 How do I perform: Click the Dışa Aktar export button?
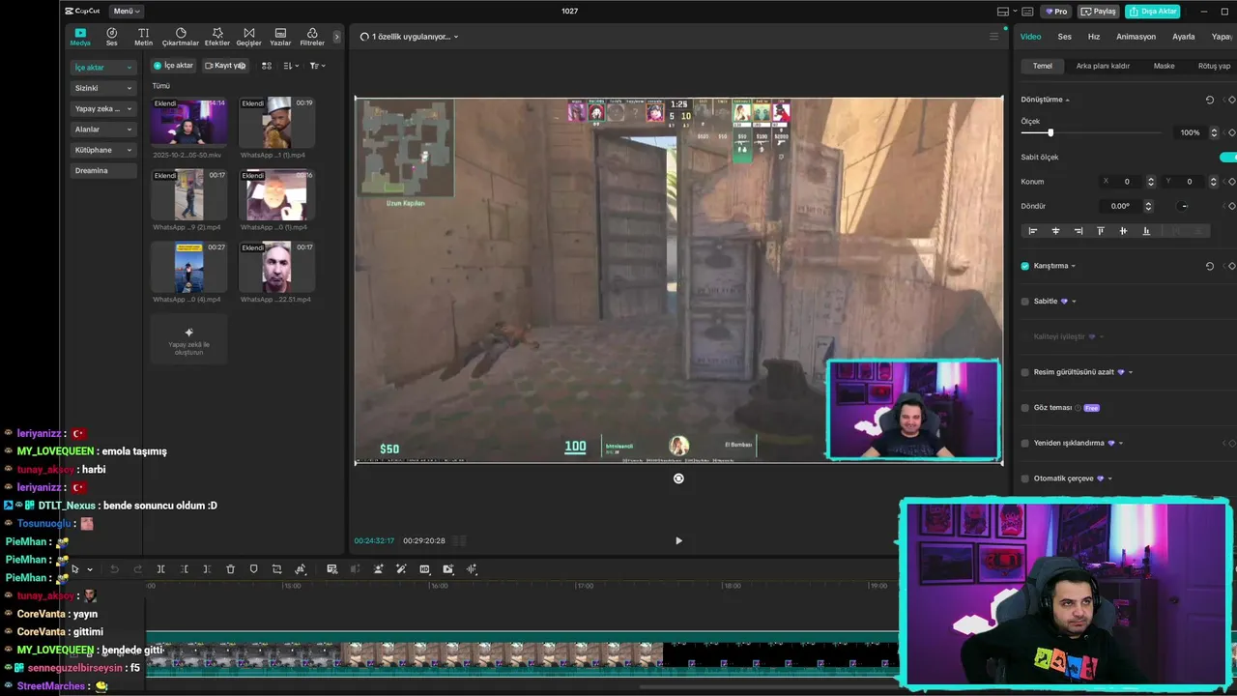tap(1152, 12)
